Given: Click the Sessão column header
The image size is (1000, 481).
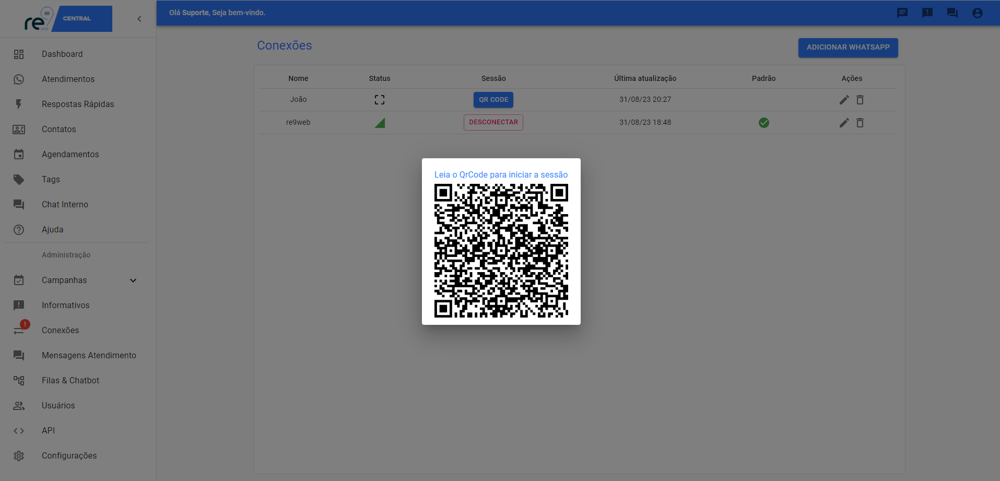Looking at the screenshot, I should (x=493, y=78).
